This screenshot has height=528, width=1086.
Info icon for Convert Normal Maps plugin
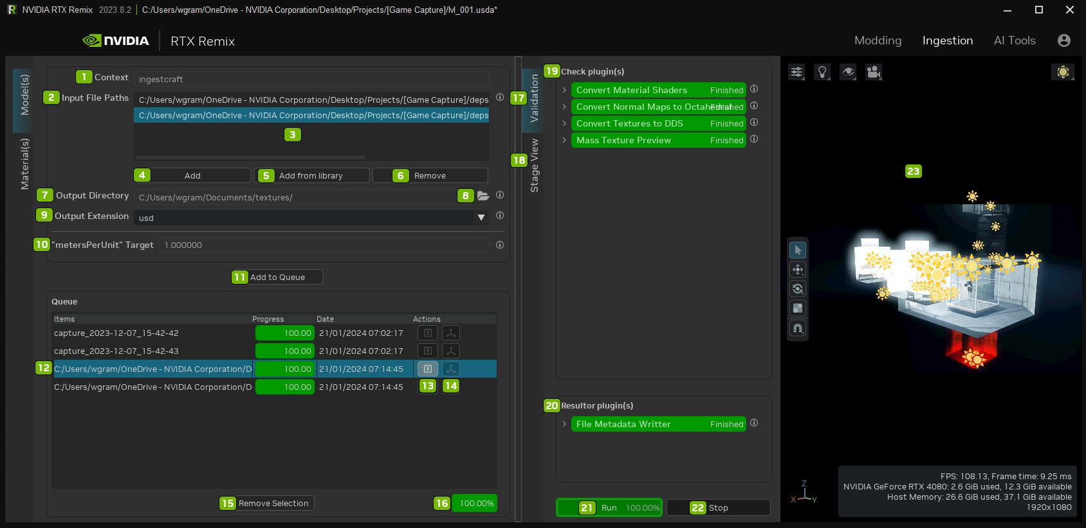(x=754, y=106)
